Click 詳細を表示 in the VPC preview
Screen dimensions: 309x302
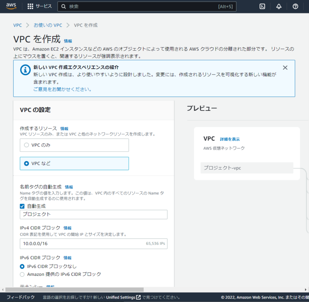tap(230, 139)
